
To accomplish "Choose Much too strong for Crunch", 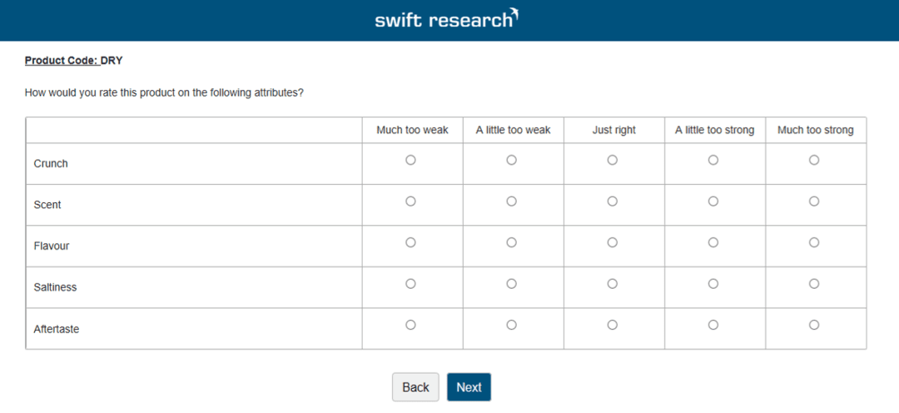I will (x=814, y=160).
